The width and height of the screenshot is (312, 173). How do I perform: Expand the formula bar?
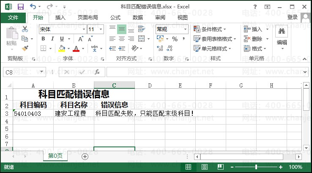305,72
